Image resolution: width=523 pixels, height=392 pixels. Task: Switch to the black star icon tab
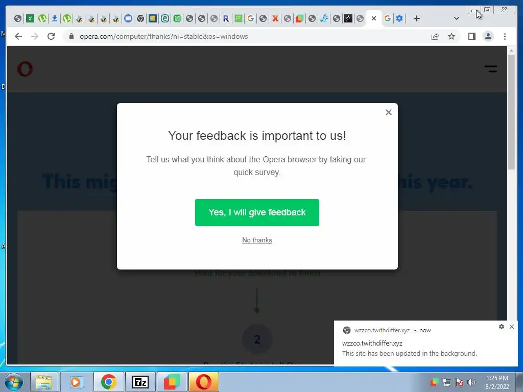[x=348, y=18]
